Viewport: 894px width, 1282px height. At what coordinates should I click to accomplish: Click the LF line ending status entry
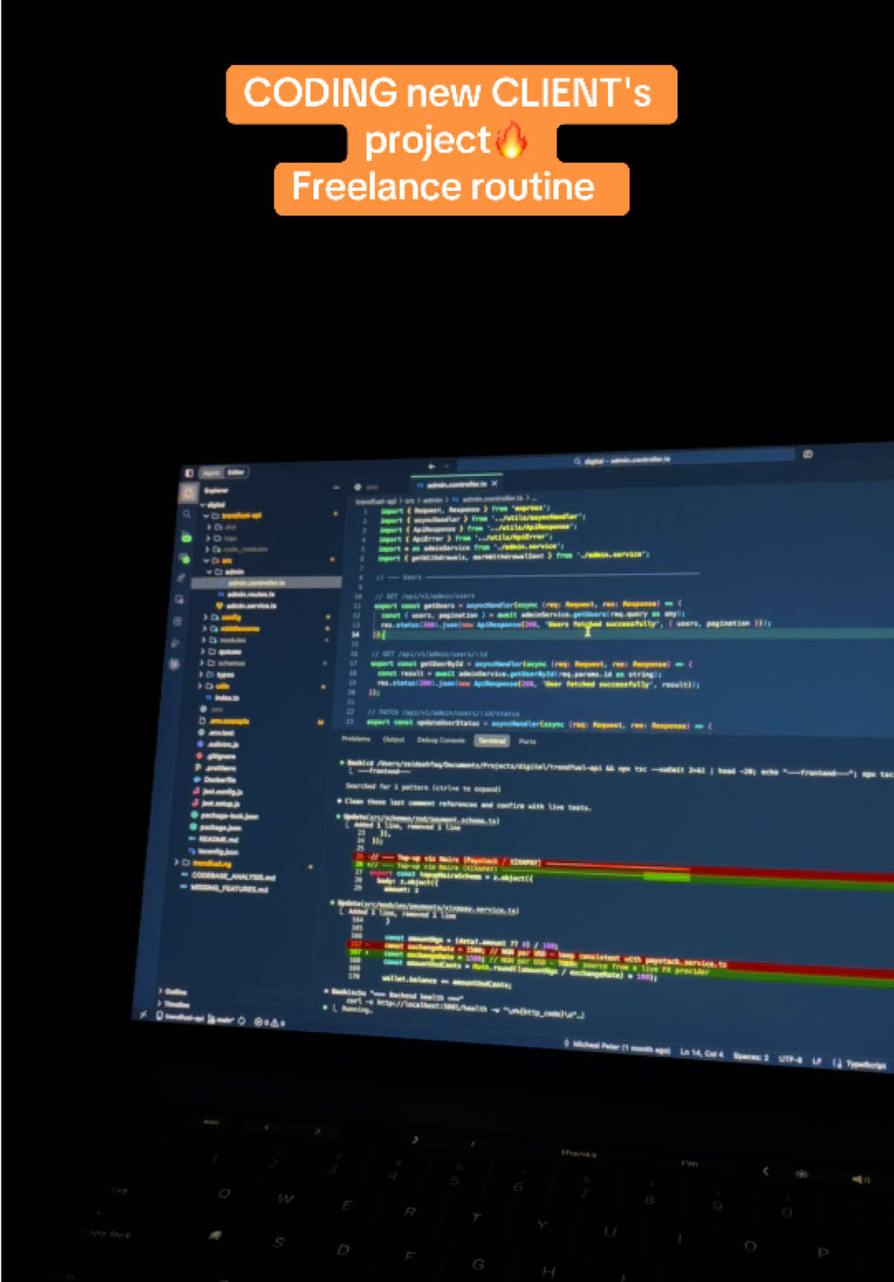pos(817,1061)
